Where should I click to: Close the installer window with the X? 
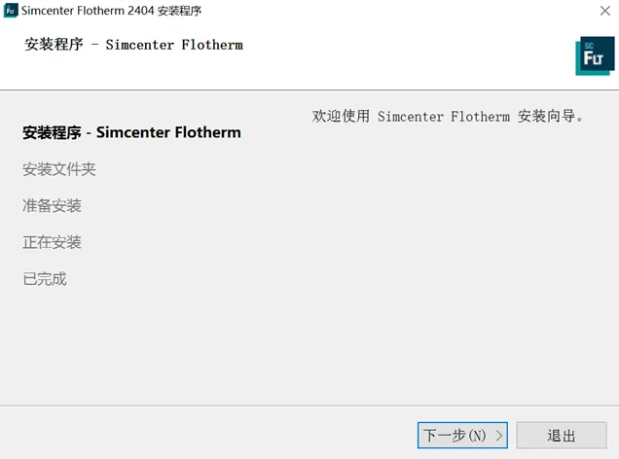(x=604, y=11)
